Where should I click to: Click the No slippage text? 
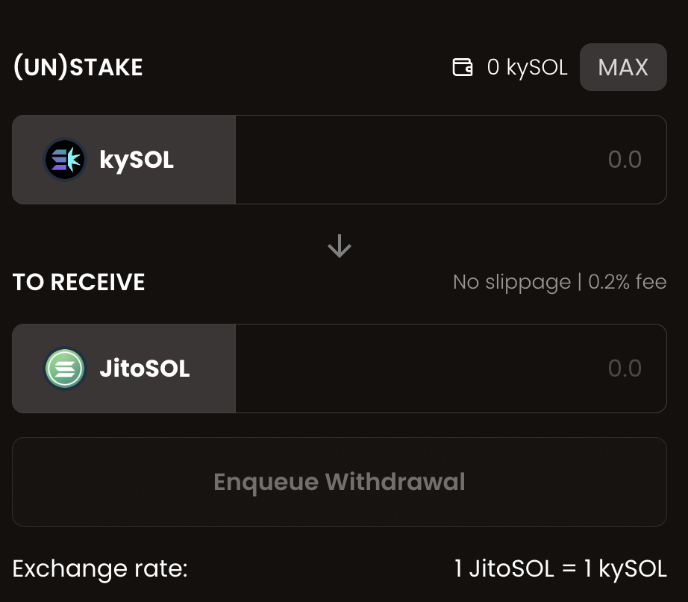coord(511,282)
